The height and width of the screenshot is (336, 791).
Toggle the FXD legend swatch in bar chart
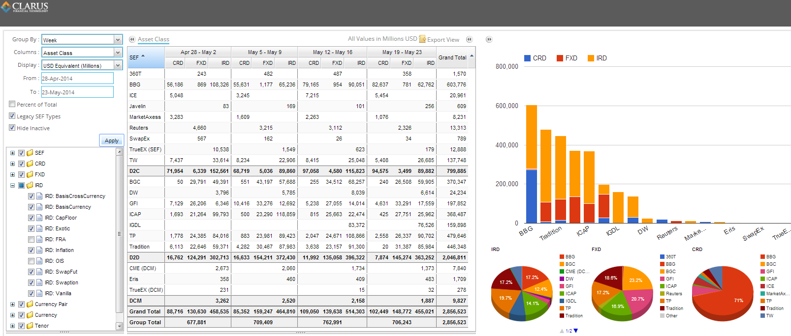tap(560, 58)
